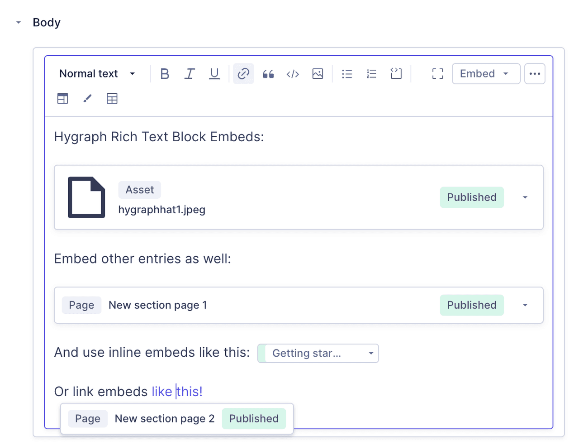Open the more options ellipsis menu
Screen dimensions: 579x446
(x=535, y=73)
